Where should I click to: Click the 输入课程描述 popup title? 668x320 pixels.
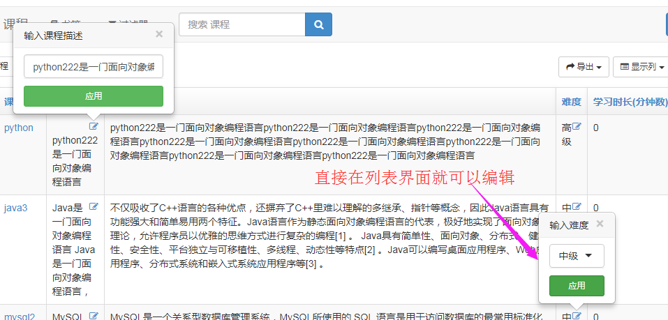[x=53, y=36]
